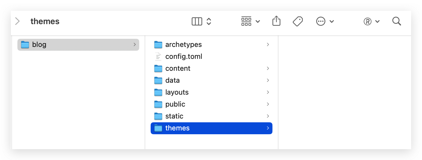Expand the Group By dropdown arrow
The image size is (422, 160).
point(258,21)
